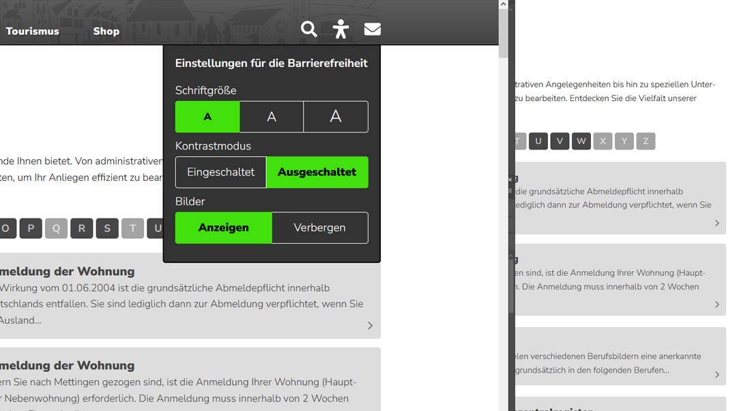This screenshot has width=752, height=411.
Task: Click the scrollbar up arrow
Action: pyautogui.click(x=504, y=5)
